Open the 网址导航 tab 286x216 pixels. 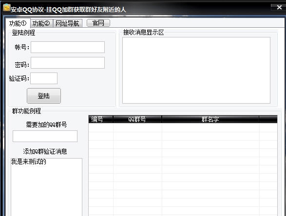68,23
